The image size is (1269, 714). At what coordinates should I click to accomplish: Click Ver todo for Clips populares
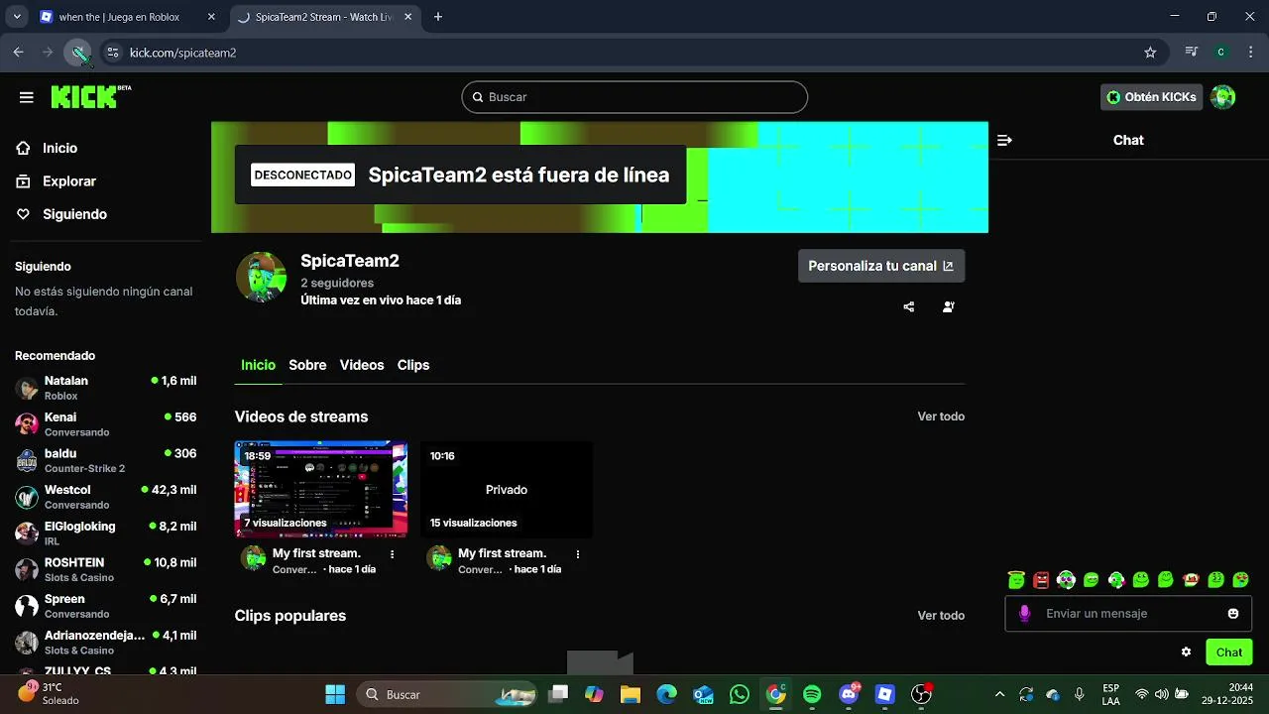point(941,616)
